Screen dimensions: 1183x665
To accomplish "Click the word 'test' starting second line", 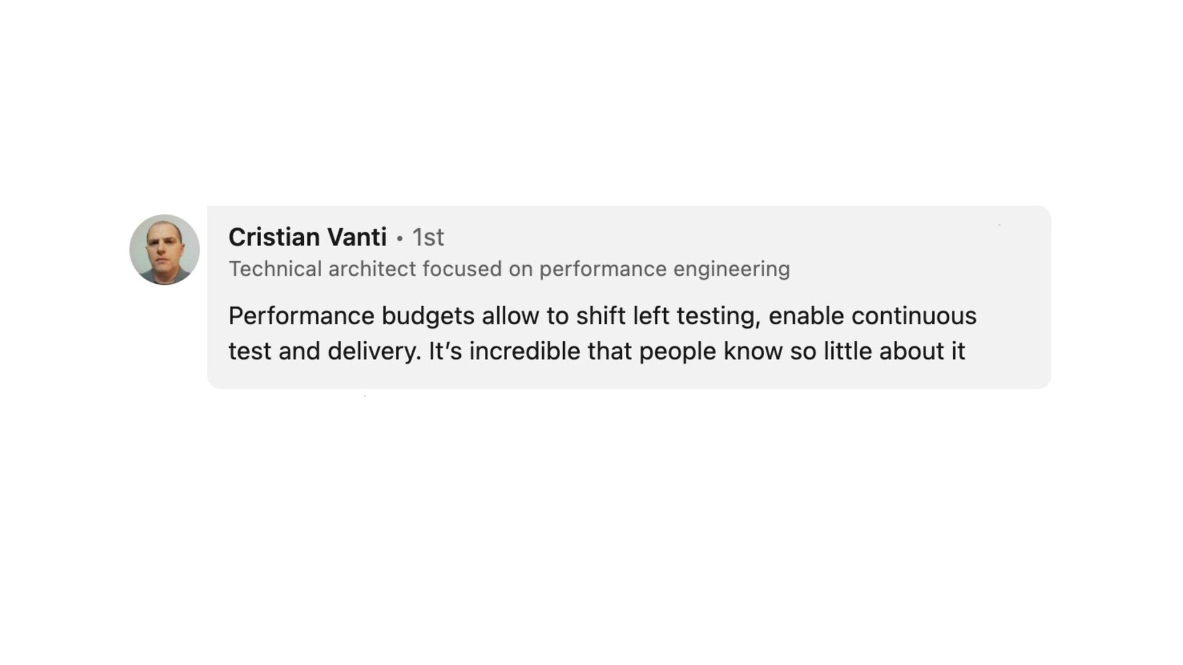I will coord(250,352).
